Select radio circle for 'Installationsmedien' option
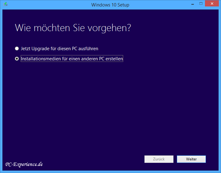The width and height of the screenshot is (221, 173). point(17,59)
